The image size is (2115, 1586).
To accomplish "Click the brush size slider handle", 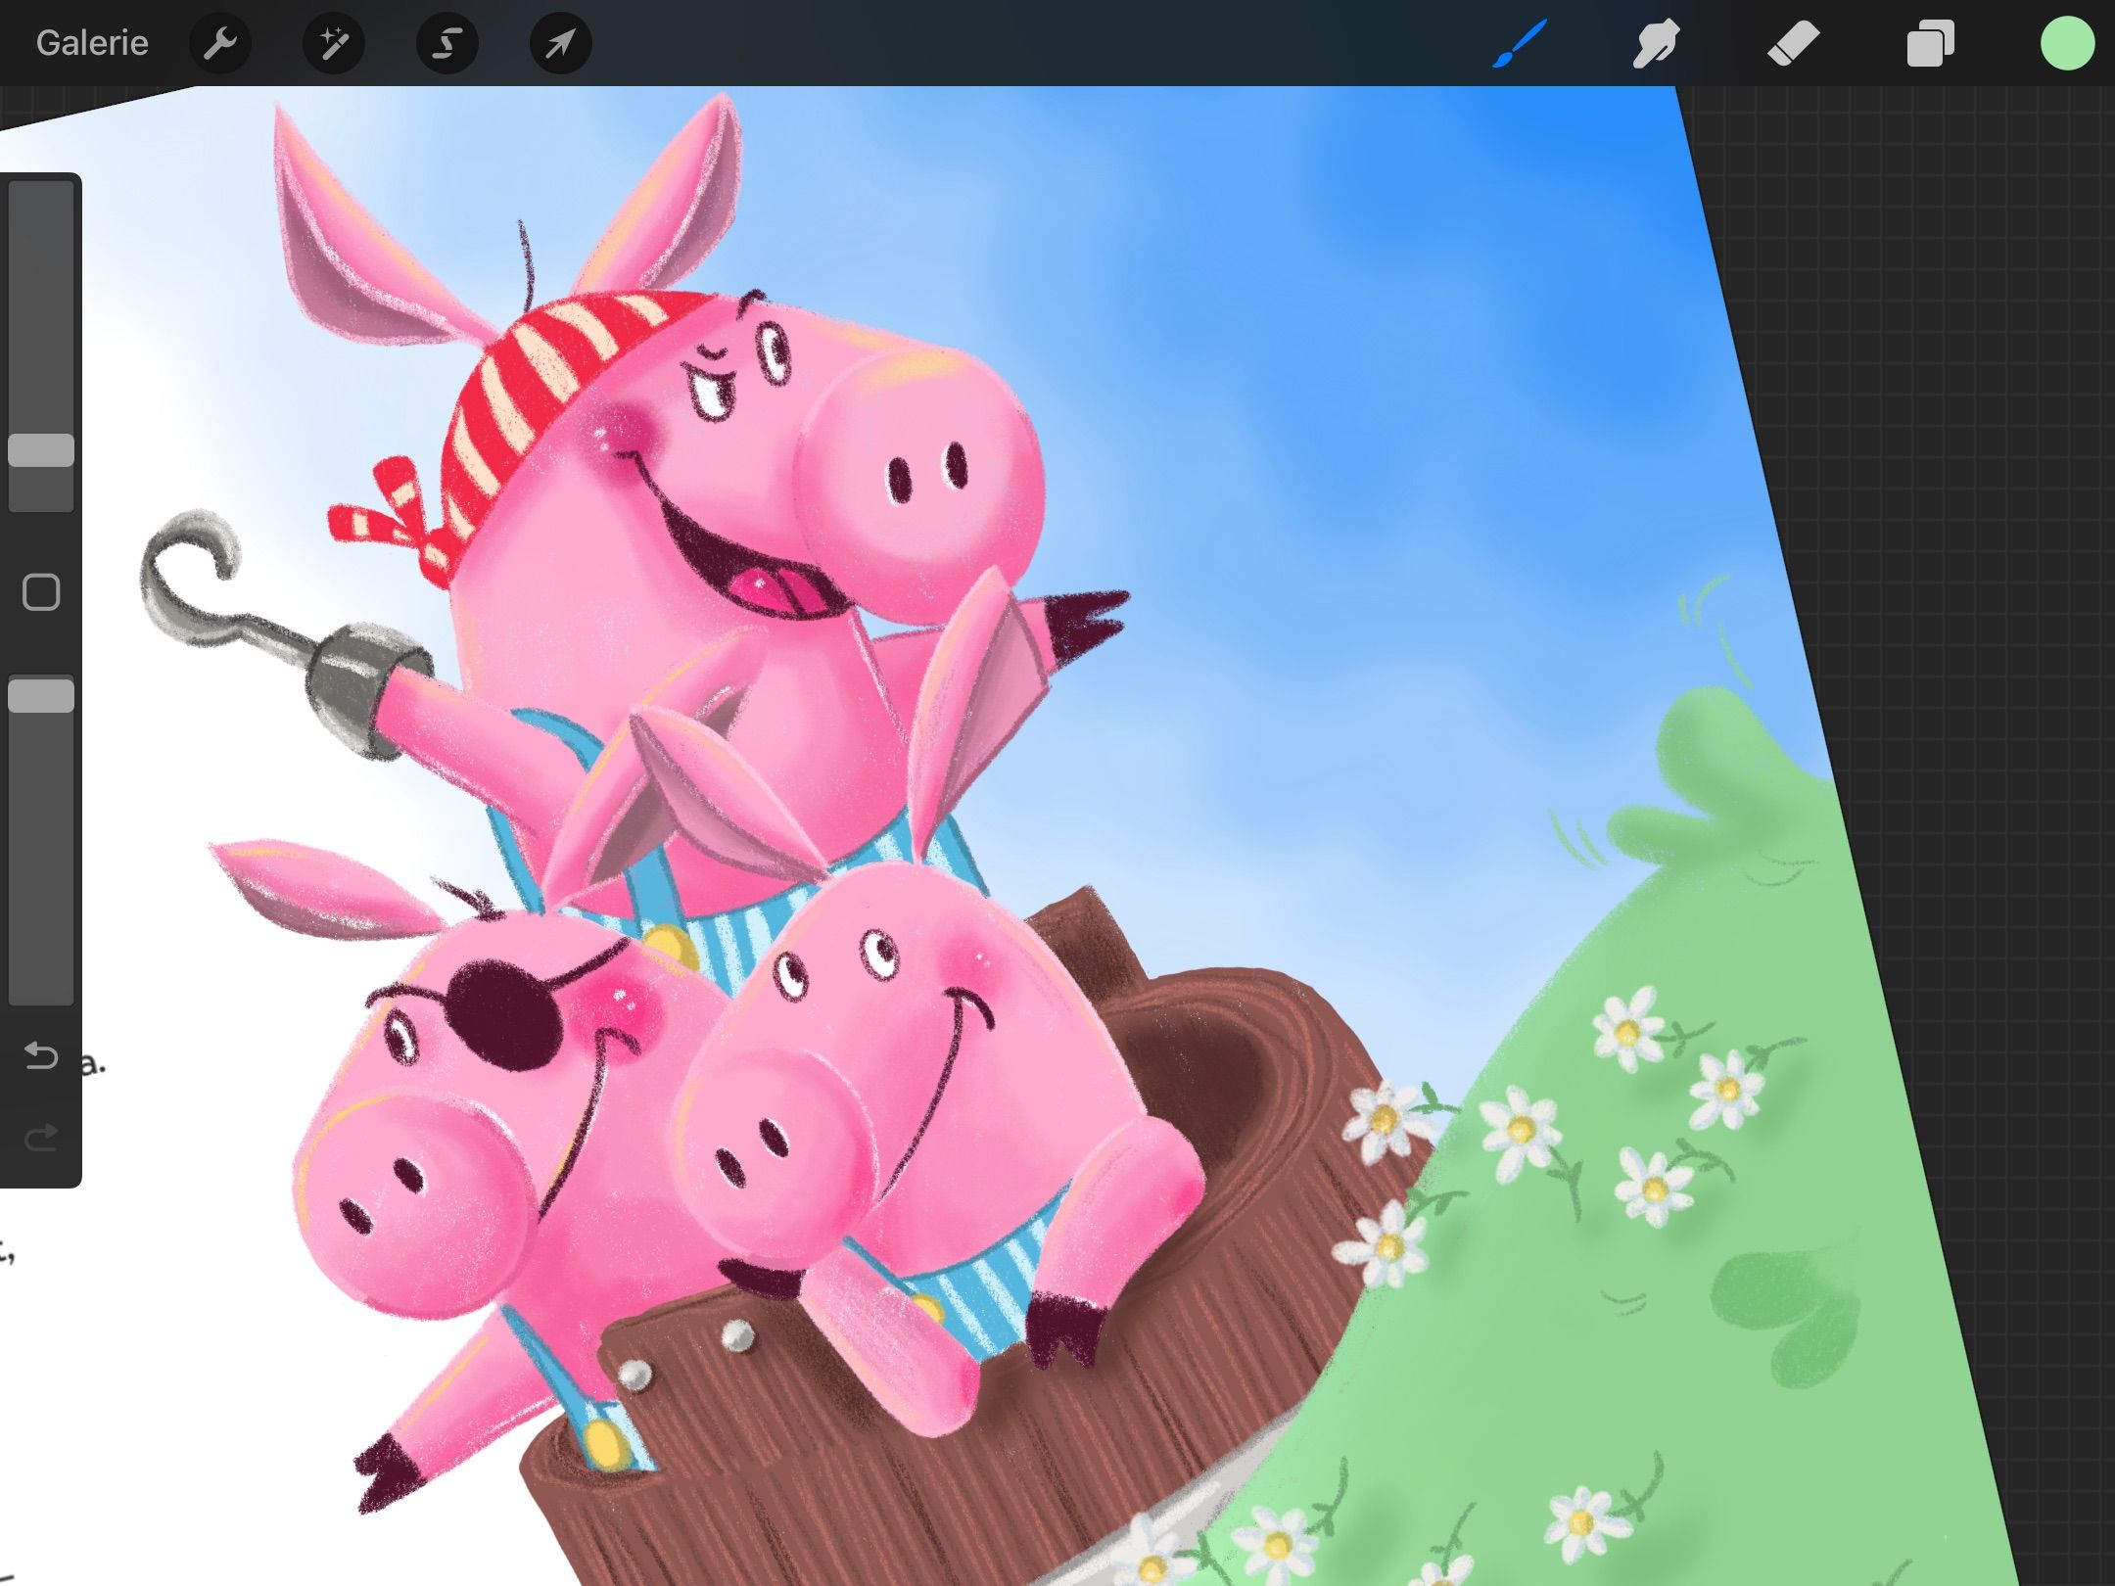I will (41, 450).
